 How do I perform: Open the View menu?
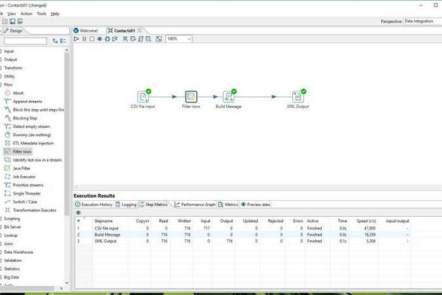(x=11, y=14)
